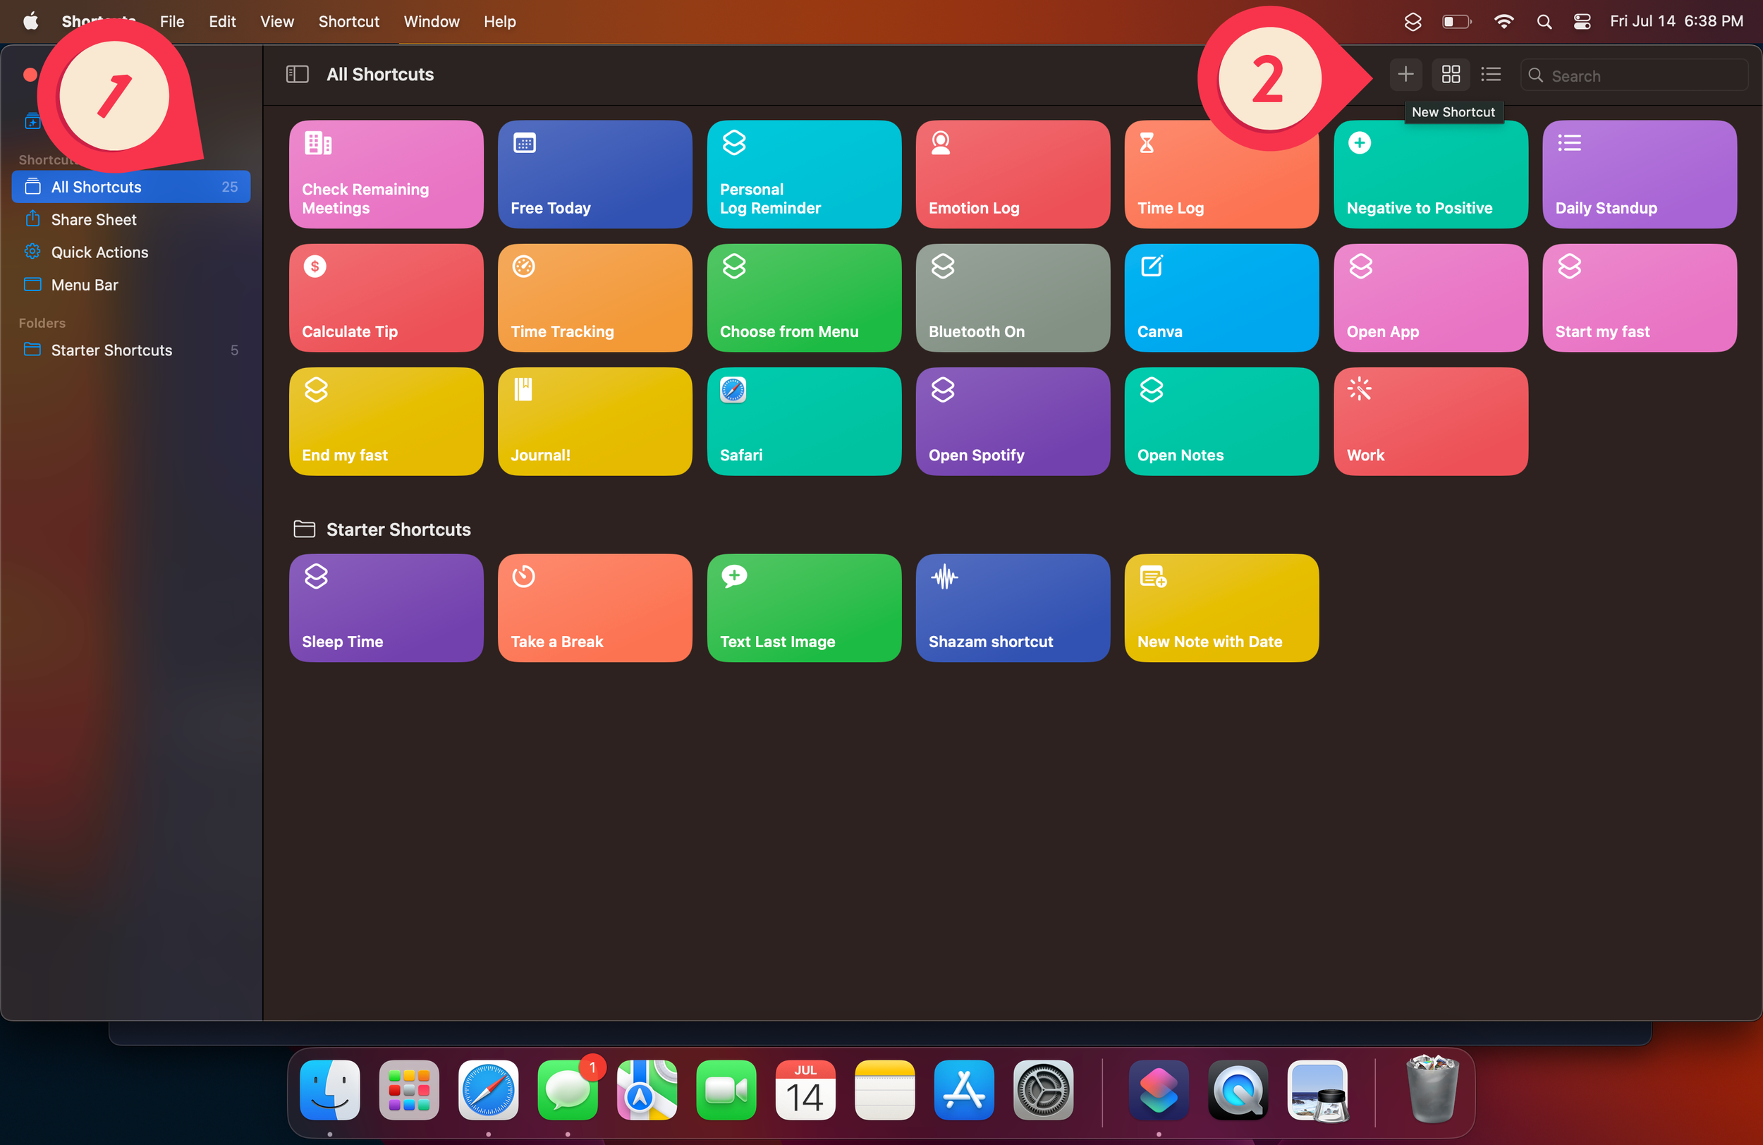Screen dimensions: 1763x1145
Task: Open Control Center from the menu bar
Action: coord(1582,21)
